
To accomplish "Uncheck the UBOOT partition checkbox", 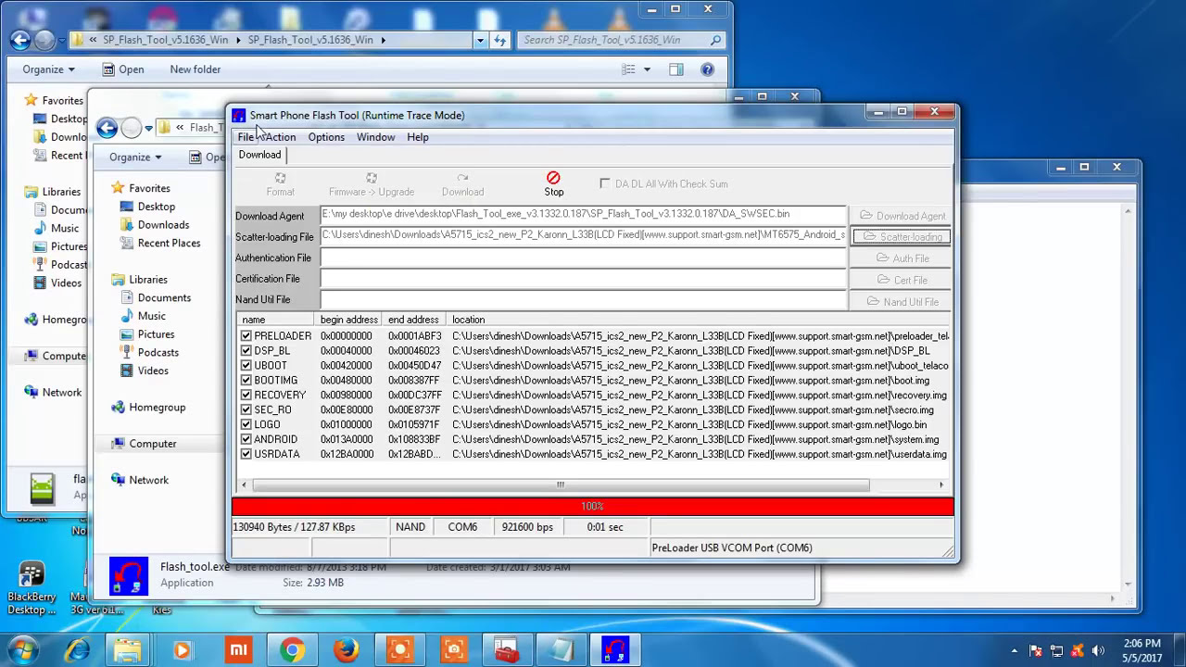I will pyautogui.click(x=246, y=366).
